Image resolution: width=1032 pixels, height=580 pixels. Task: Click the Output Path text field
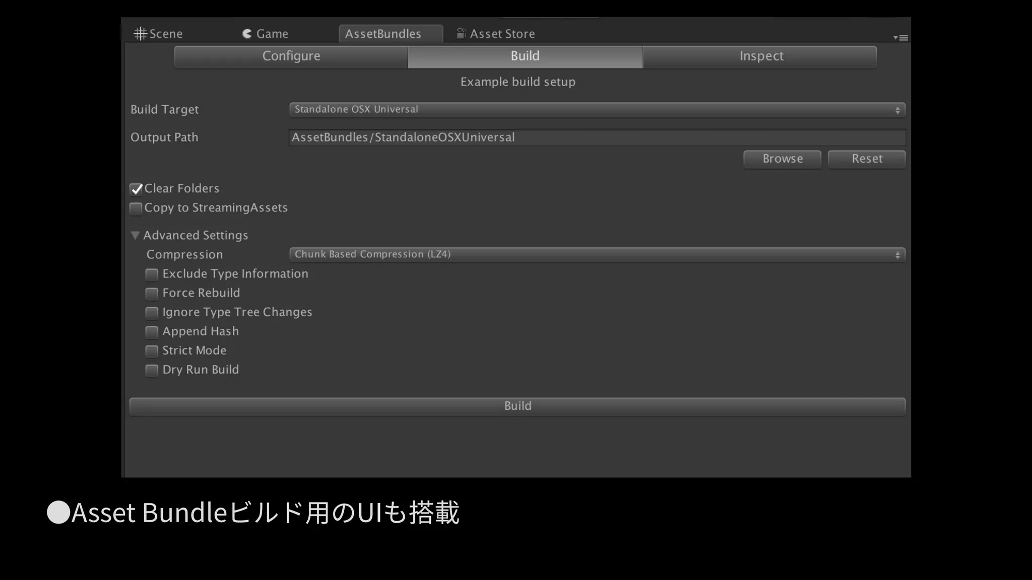tap(597, 137)
